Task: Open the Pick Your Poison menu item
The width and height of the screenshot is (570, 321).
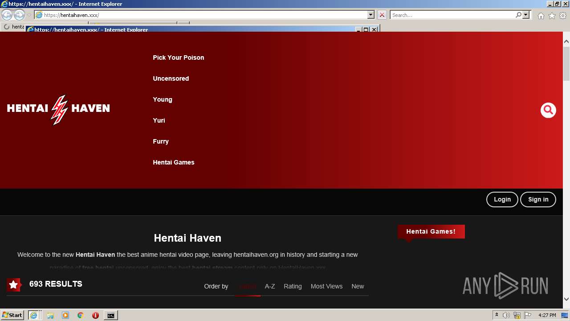Action: tap(179, 58)
